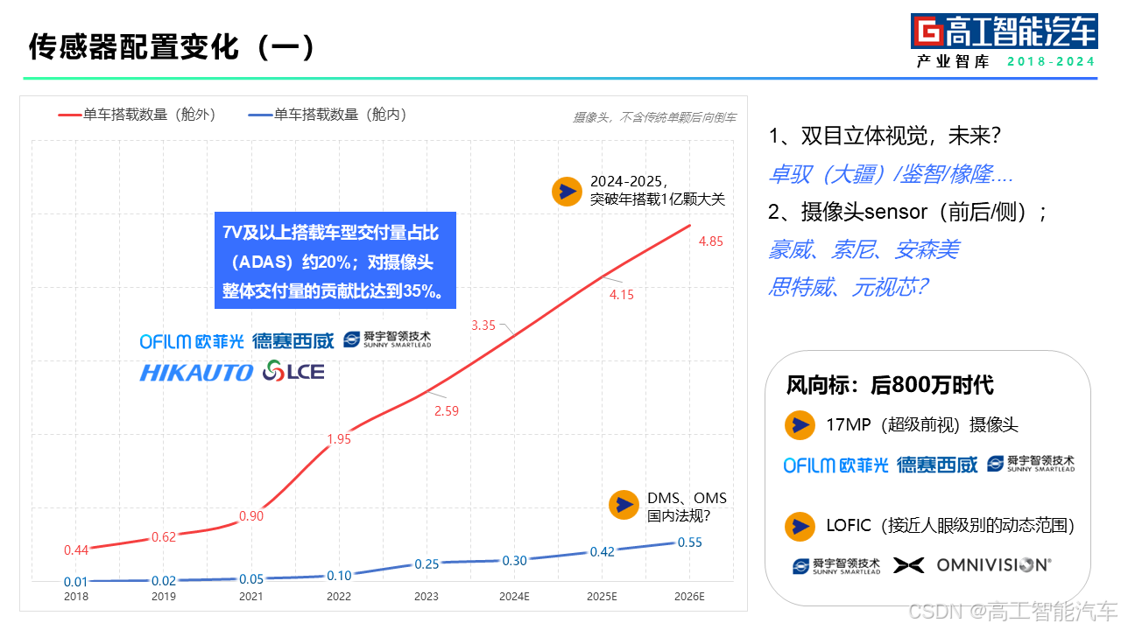Click the blue data label 0.05
Viewport: 1121px width, 630px height.
pyautogui.click(x=251, y=579)
